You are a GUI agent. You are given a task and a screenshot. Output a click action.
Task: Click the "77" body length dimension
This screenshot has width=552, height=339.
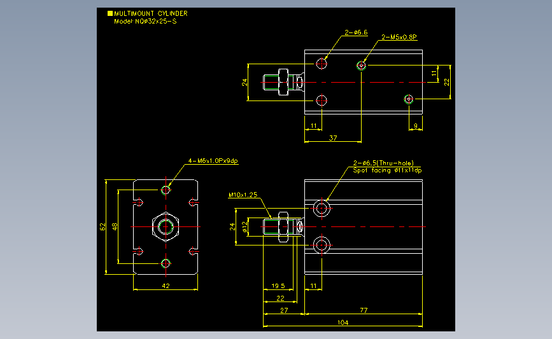coord(364,310)
